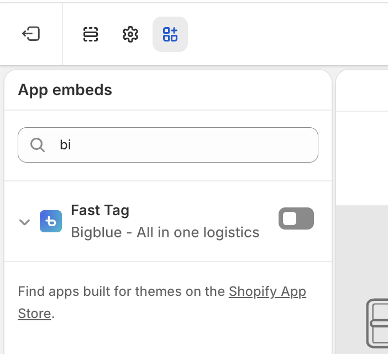388x354 pixels.
Task: Open Theme settings gear icon
Action: (x=130, y=34)
